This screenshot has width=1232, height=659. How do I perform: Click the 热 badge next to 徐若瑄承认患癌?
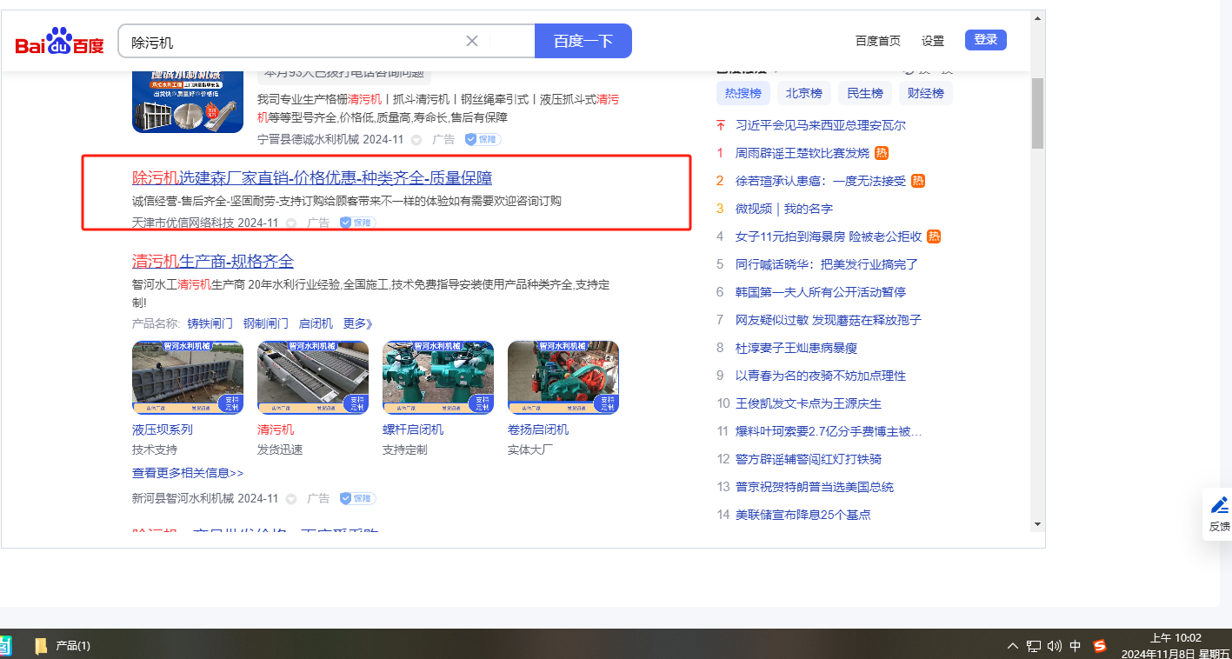click(x=918, y=181)
